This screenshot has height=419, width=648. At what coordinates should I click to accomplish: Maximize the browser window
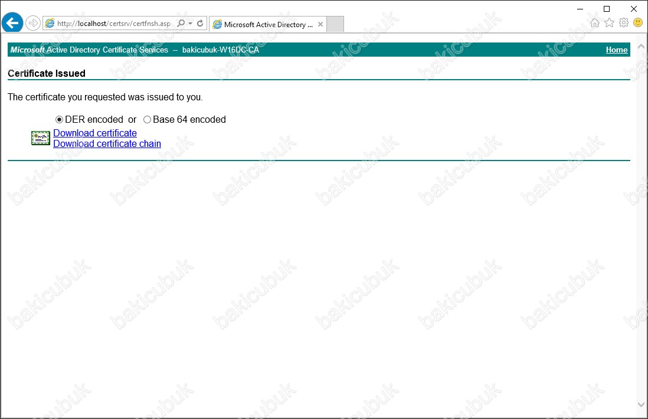click(x=607, y=9)
